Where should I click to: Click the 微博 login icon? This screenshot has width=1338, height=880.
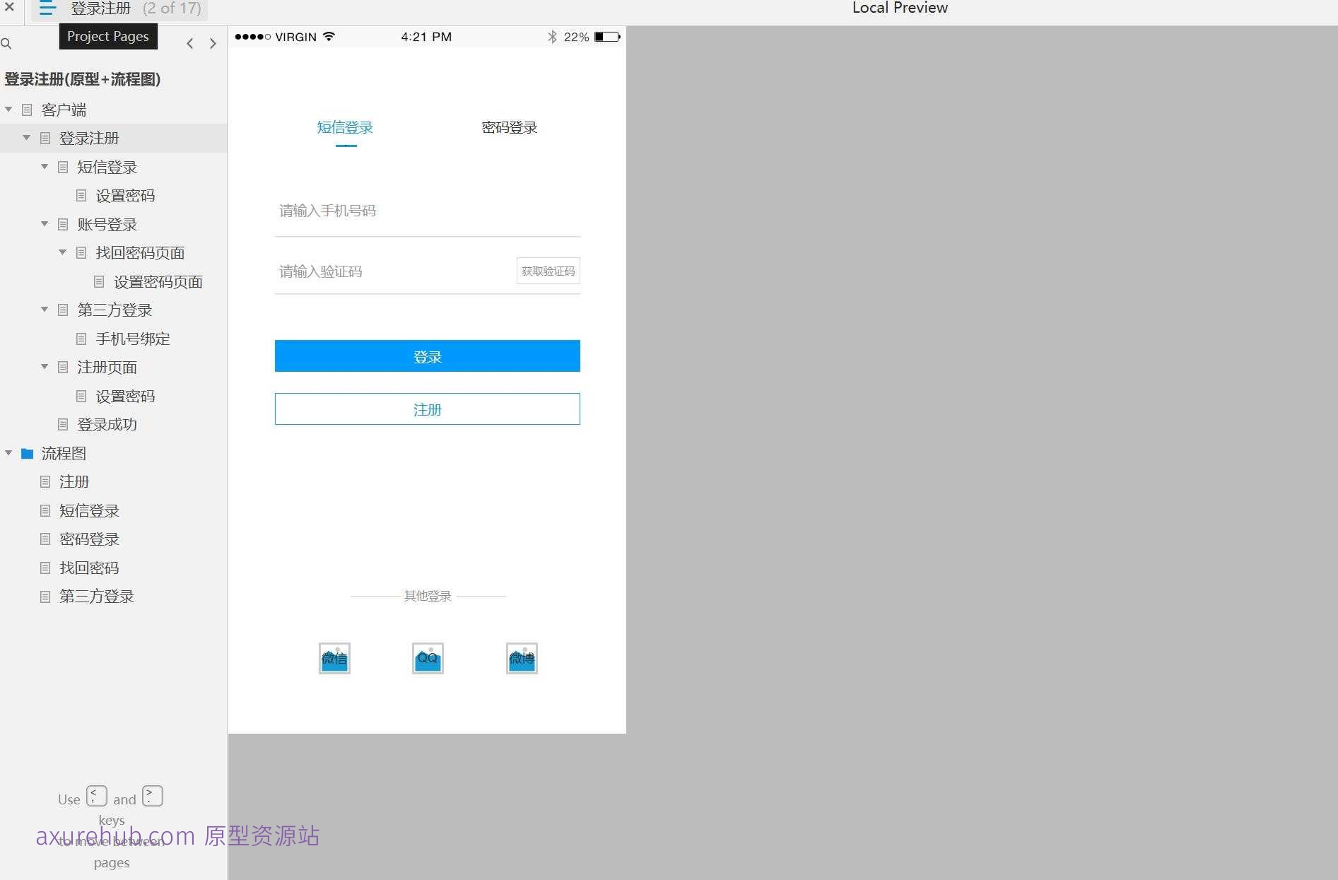coord(522,658)
